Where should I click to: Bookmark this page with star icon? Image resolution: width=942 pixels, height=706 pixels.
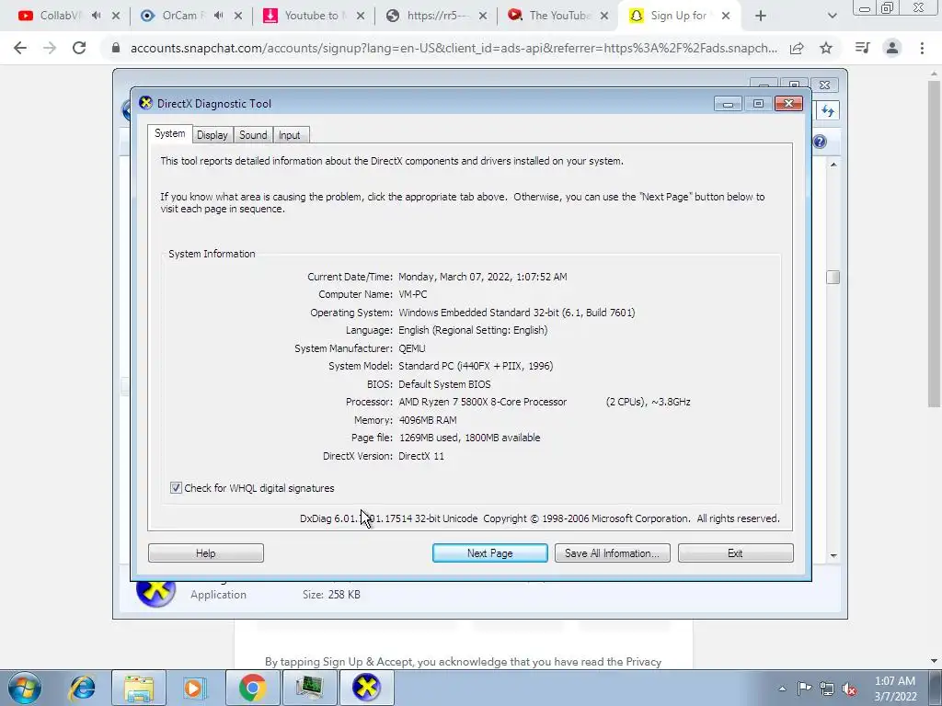pyautogui.click(x=826, y=48)
